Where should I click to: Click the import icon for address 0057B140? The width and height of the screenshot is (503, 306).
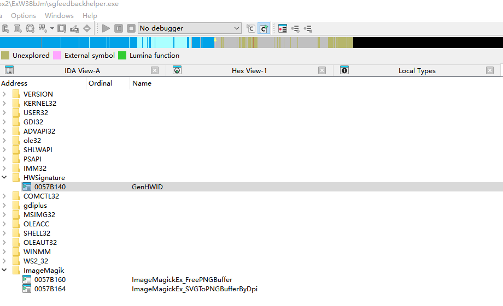[27, 187]
